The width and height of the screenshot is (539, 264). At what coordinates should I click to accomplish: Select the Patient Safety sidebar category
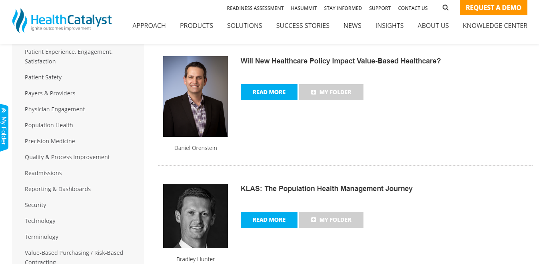[43, 77]
